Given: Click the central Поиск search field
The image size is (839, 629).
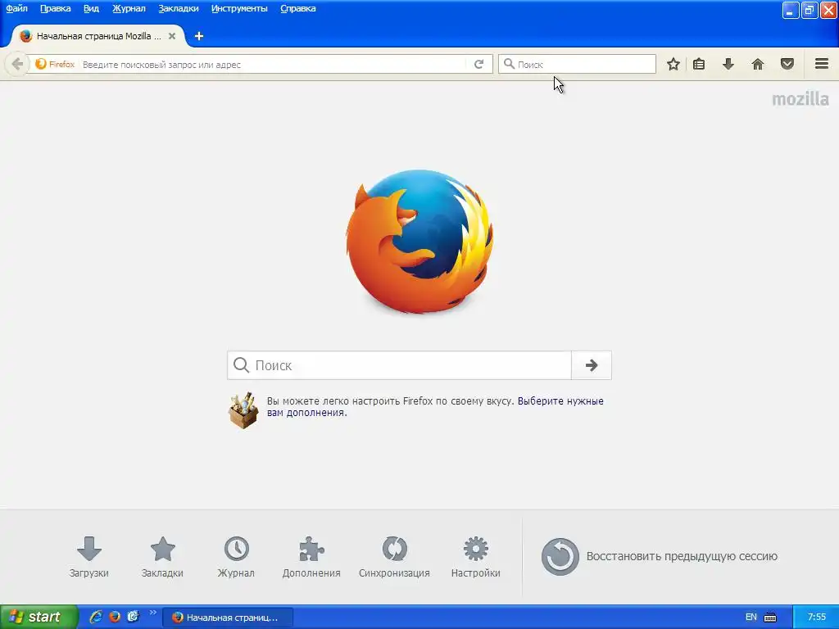Looking at the screenshot, I should tap(399, 365).
